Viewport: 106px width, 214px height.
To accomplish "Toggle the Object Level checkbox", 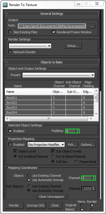I will (x=15, y=151).
